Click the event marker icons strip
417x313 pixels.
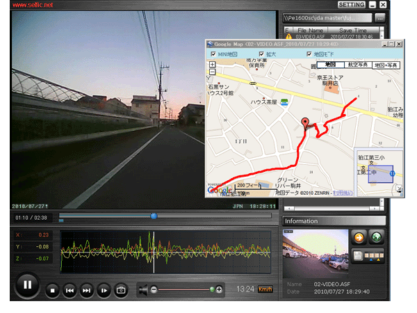click(374, 256)
